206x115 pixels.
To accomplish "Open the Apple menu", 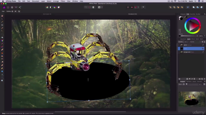I will [x=3, y=1].
